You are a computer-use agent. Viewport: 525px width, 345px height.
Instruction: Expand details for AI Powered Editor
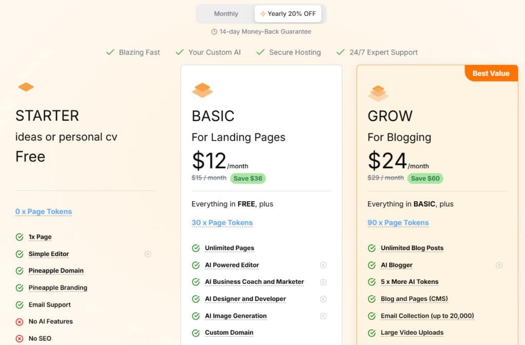[324, 265]
